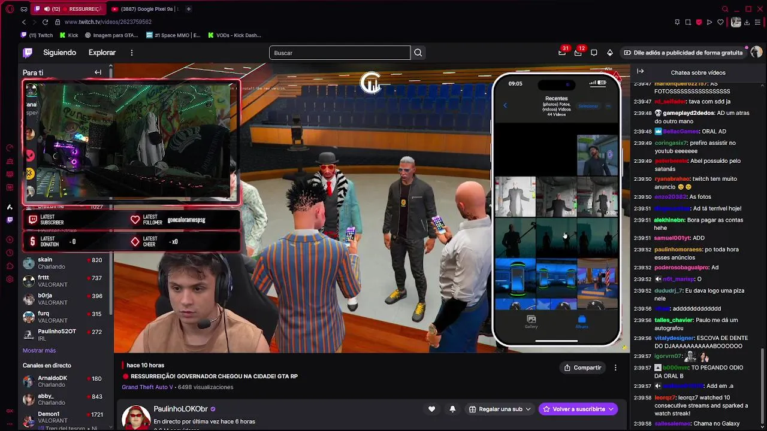This screenshot has width=767, height=431.
Task: Open ArnaldoDK live channel
Action: [66, 381]
